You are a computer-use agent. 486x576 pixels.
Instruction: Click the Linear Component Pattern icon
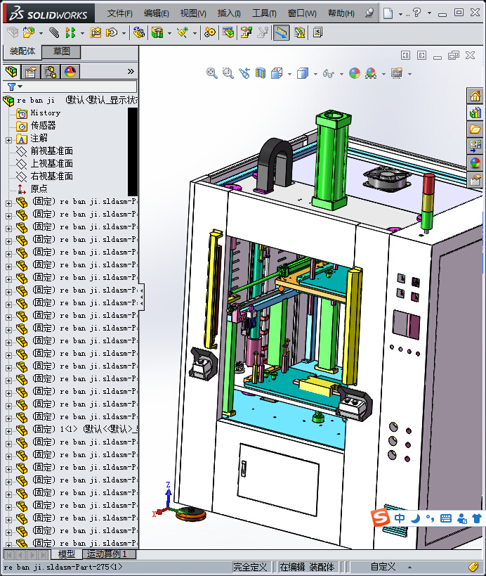point(70,32)
